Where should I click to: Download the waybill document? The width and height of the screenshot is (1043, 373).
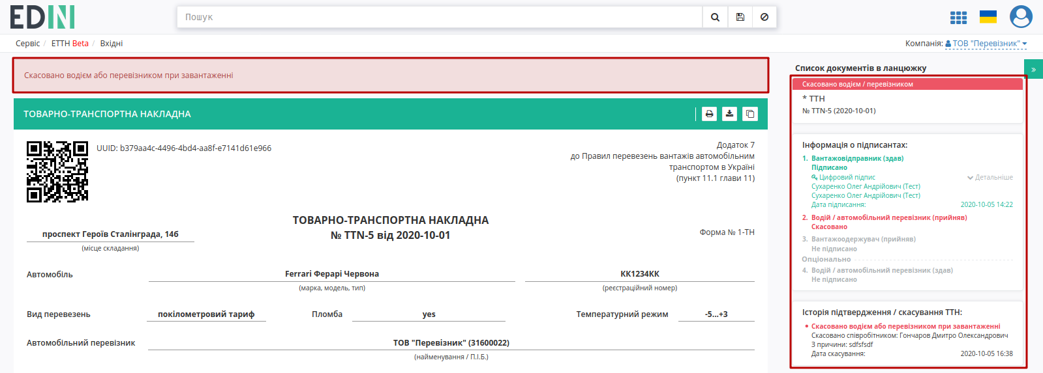point(729,114)
